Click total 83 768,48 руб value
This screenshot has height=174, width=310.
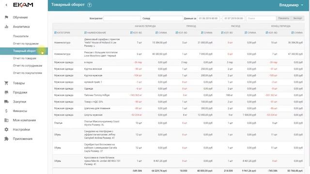(295, 171)
